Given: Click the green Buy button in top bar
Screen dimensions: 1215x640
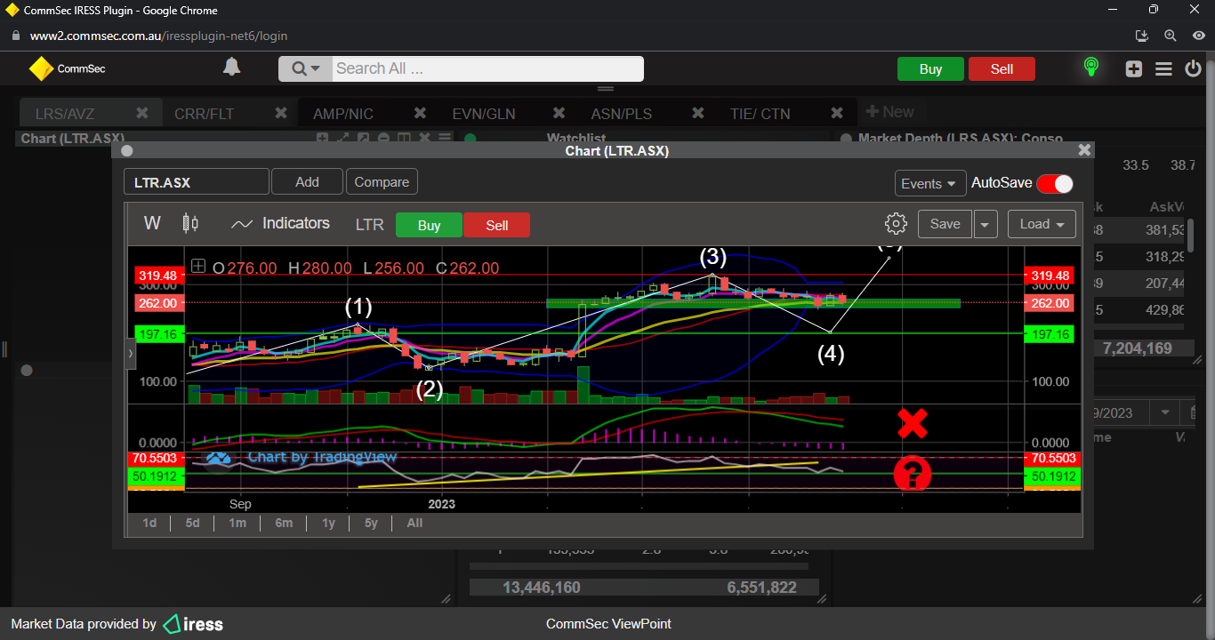Looking at the screenshot, I should coord(930,69).
